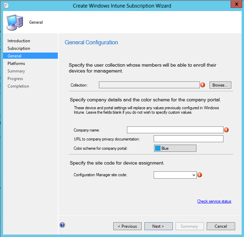Close the wizard with the red X

click(x=236, y=4)
